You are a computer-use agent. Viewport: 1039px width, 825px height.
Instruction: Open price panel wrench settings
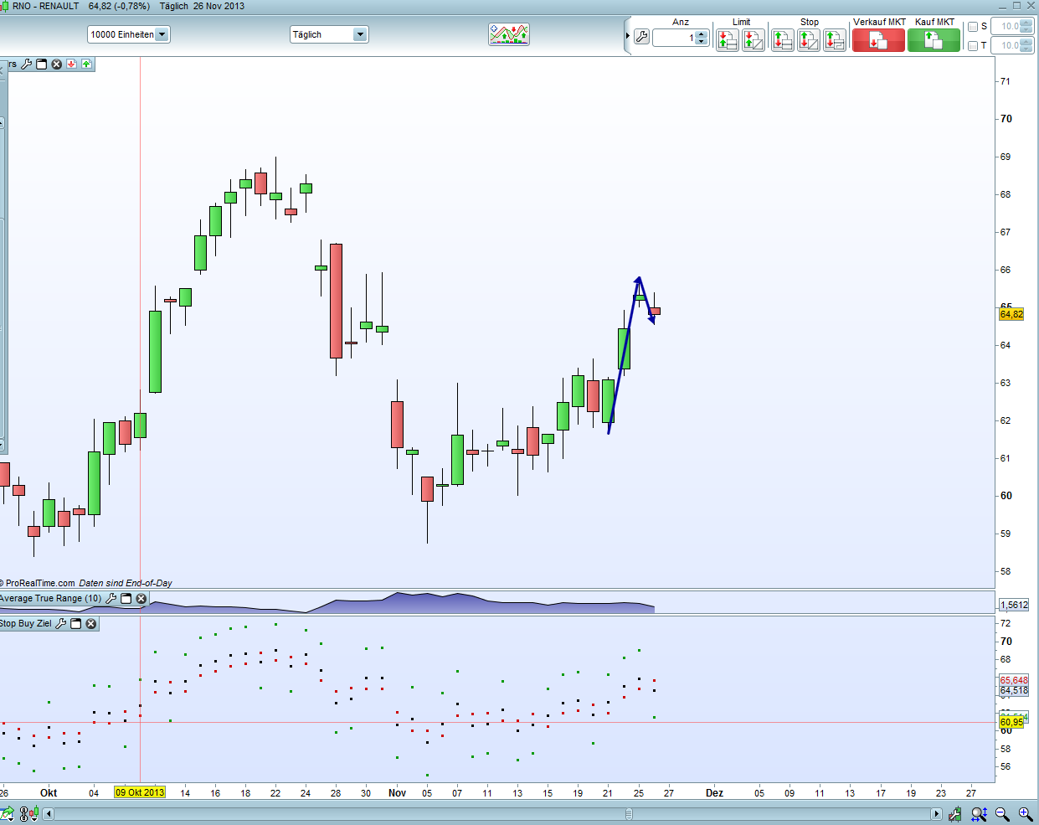tap(26, 64)
